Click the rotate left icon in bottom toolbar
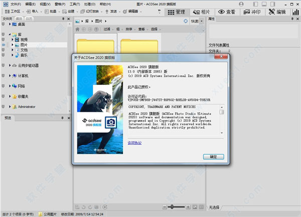Viewport: 301px width, 217px height. pyautogui.click(x=83, y=207)
